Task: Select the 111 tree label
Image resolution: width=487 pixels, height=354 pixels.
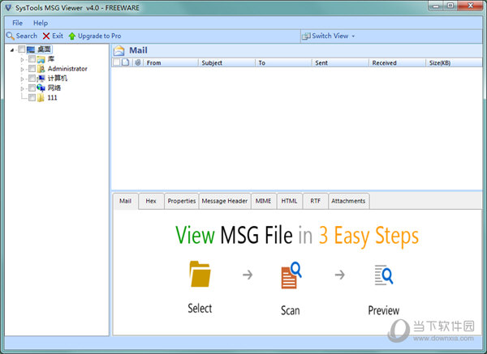Action: tap(52, 98)
